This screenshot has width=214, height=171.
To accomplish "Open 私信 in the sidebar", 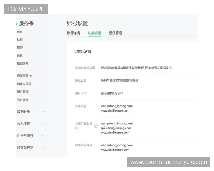I will click(x=20, y=40).
